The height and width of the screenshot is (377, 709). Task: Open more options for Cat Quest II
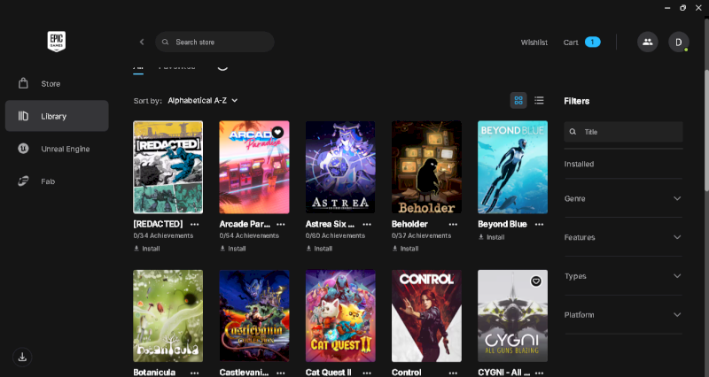pyautogui.click(x=367, y=373)
